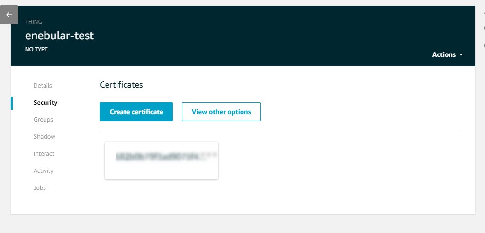Switch to the Groups section
Viewport: 485px width, 233px height.
[43, 120]
